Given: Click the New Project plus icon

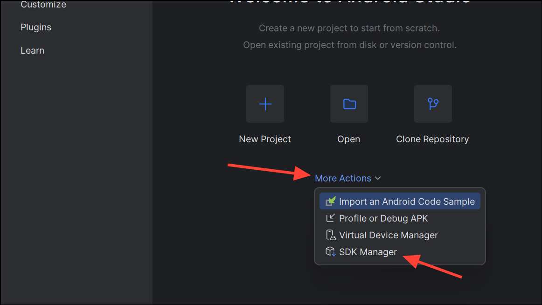Looking at the screenshot, I should pyautogui.click(x=265, y=104).
